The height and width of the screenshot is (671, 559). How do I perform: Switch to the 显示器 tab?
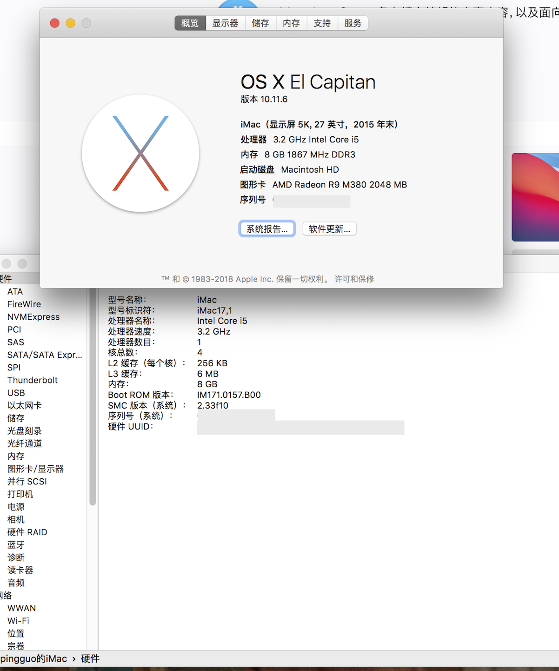tap(225, 23)
